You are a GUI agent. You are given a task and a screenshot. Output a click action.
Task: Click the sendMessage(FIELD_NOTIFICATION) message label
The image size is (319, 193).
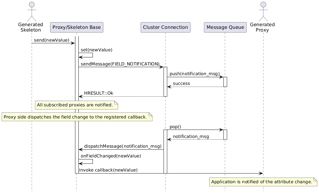(x=120, y=64)
